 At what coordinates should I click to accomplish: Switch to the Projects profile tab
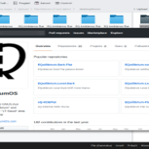(98, 46)
